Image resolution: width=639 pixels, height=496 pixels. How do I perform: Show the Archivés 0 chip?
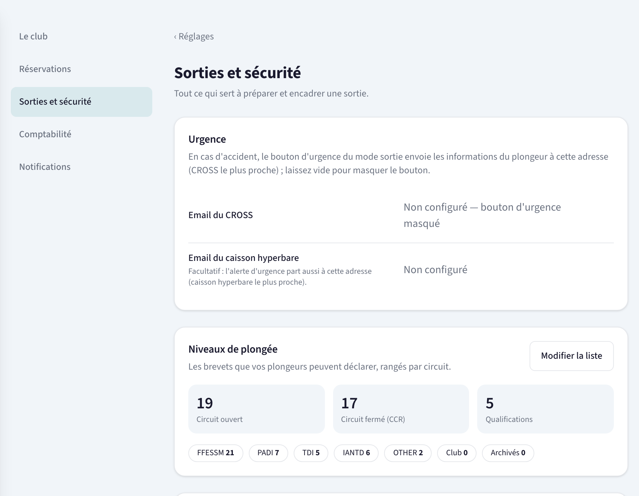coord(508,453)
